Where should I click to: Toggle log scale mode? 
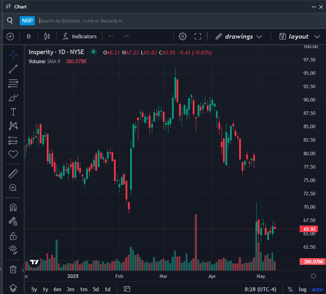click(302, 289)
